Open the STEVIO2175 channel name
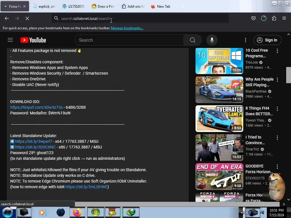291x218 pixels. coord(255,178)
